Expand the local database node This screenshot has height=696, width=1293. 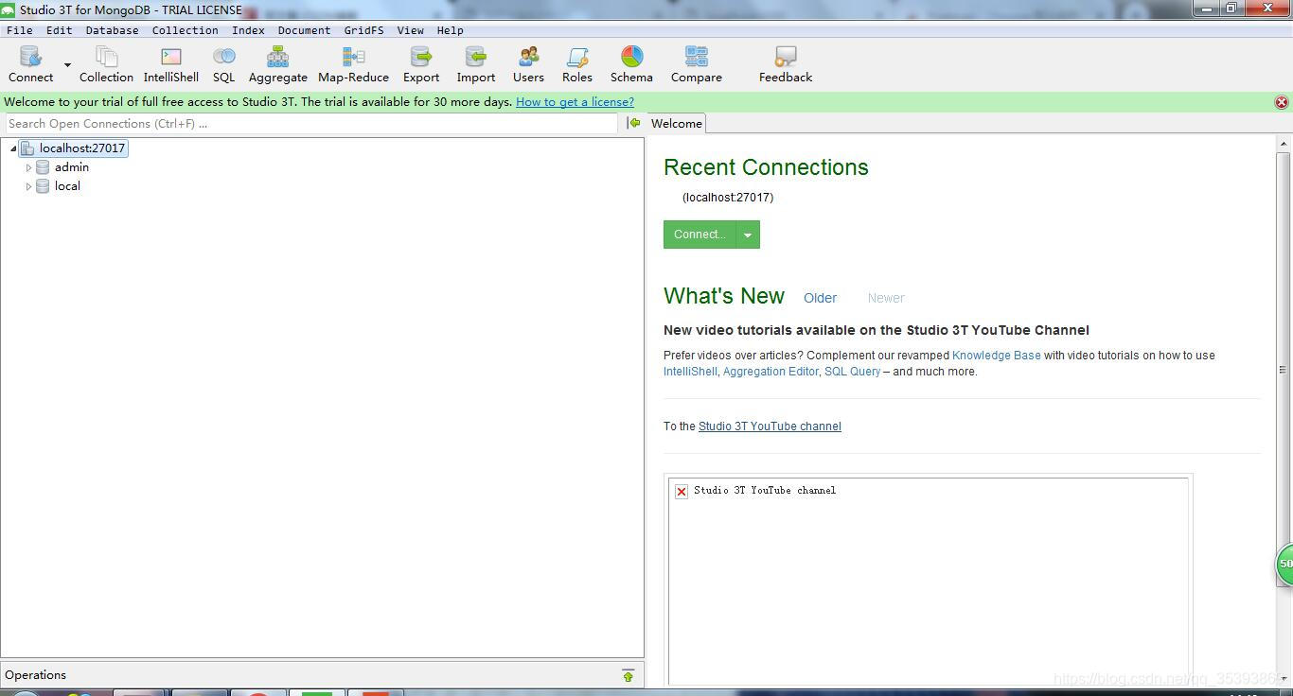pos(28,186)
